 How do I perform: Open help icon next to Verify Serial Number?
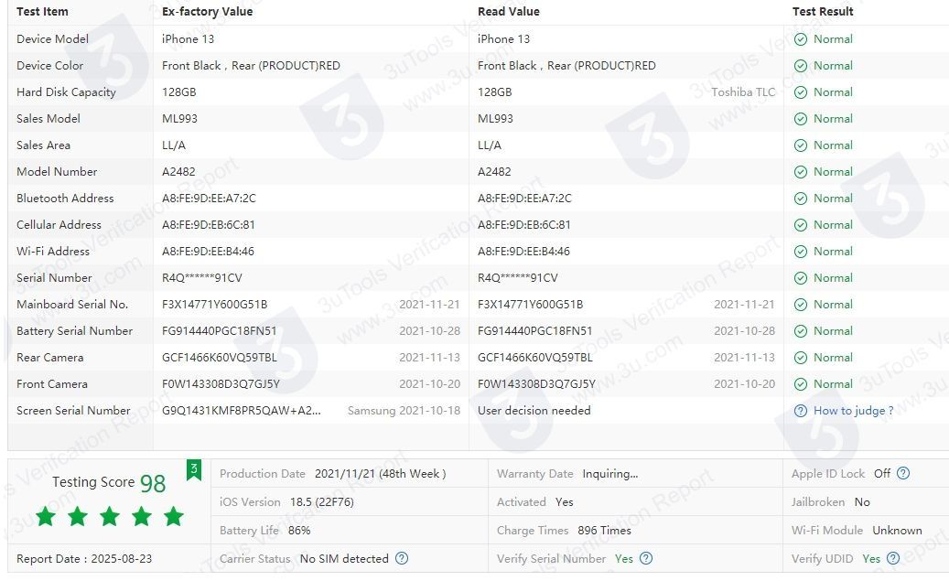(646, 558)
